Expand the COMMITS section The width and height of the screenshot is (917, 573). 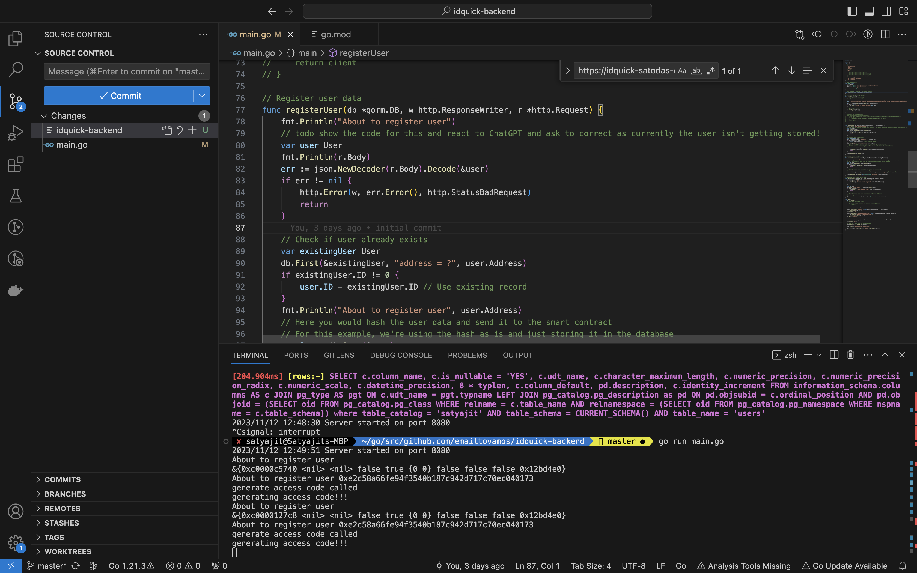(x=62, y=479)
